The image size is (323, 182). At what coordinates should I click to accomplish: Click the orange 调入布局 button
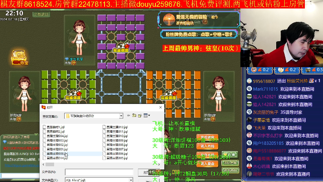click(x=207, y=146)
